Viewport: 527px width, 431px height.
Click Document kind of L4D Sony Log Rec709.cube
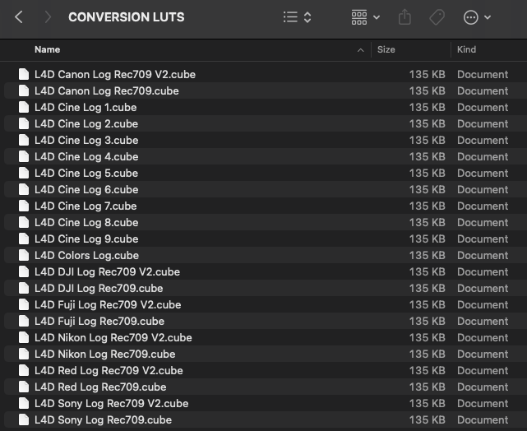[x=483, y=420]
